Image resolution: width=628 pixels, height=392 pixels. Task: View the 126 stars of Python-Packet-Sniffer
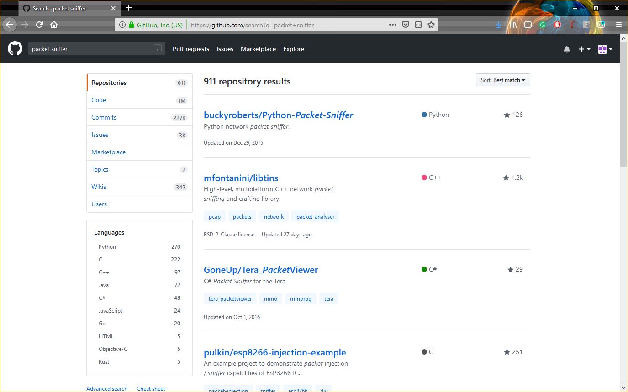coord(513,115)
